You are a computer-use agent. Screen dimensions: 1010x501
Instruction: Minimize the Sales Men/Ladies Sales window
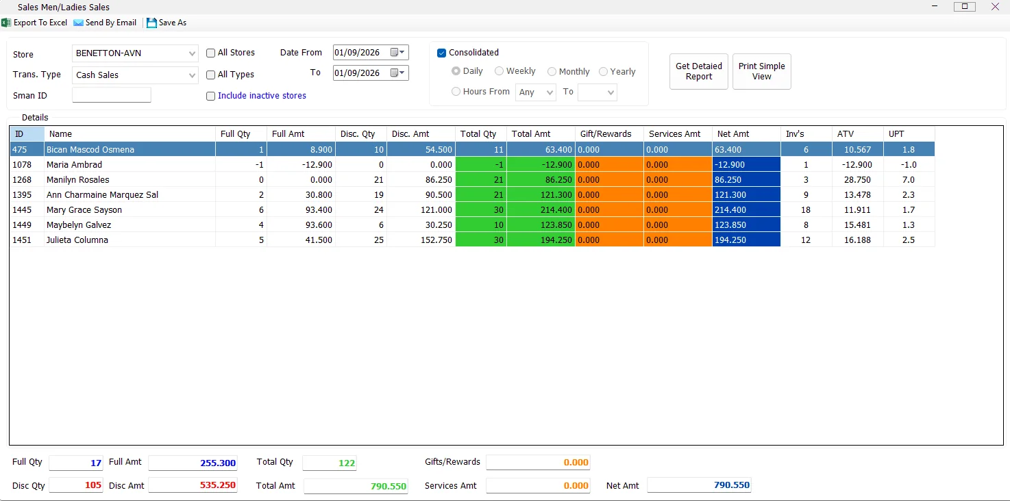click(935, 6)
